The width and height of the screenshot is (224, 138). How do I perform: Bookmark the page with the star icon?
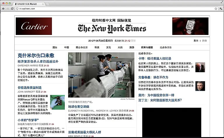(216, 9)
